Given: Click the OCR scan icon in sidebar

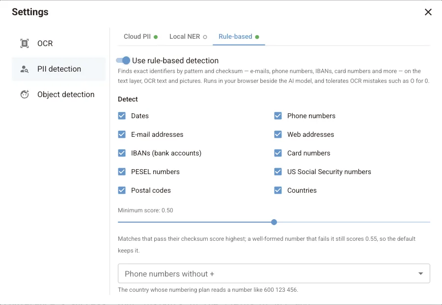Looking at the screenshot, I should pyautogui.click(x=25, y=43).
